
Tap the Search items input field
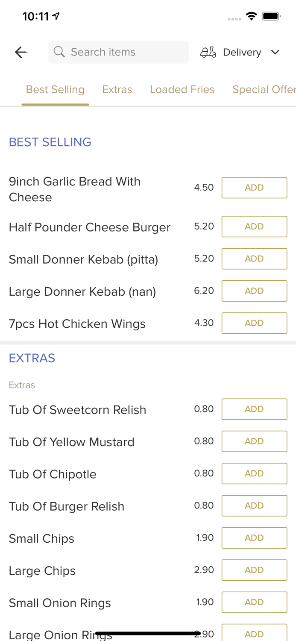(118, 52)
